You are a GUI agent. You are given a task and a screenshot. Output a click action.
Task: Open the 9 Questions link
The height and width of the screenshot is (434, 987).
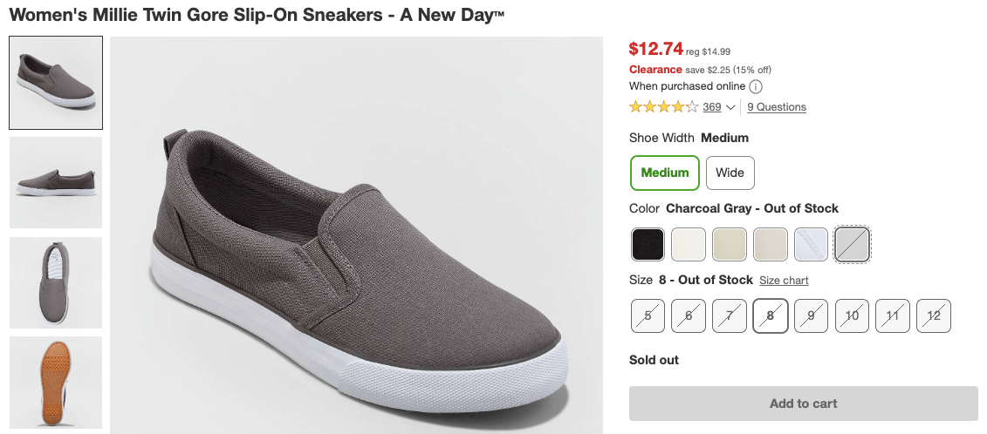pyautogui.click(x=776, y=107)
